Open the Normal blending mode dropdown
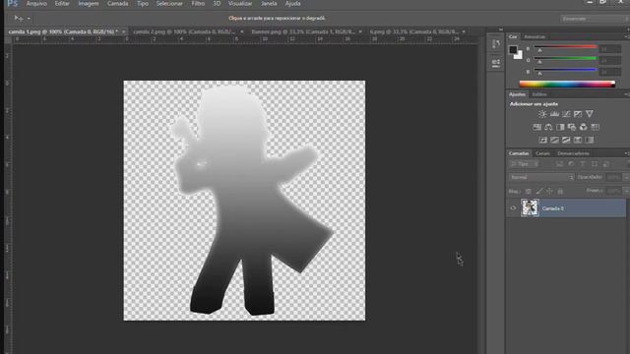 (x=541, y=177)
